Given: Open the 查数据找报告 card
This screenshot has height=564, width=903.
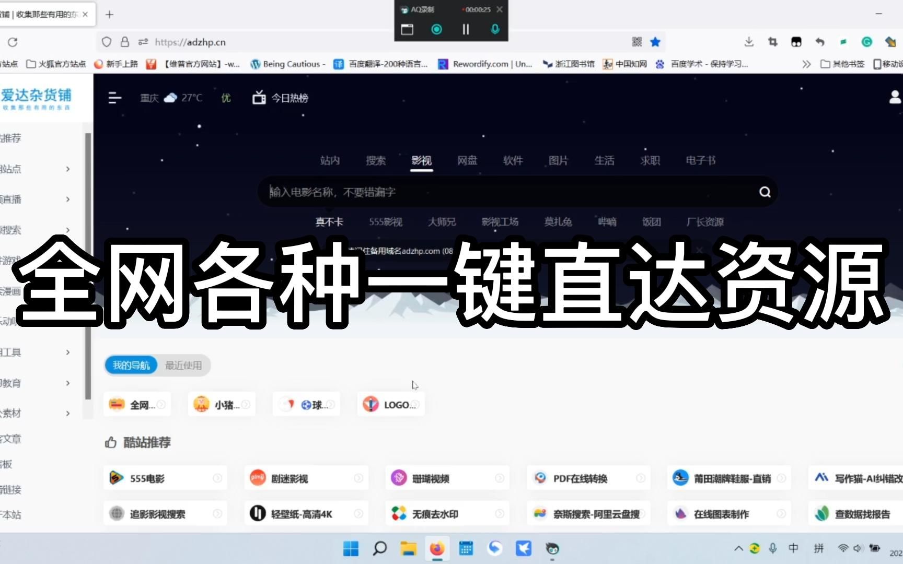Looking at the screenshot, I should (855, 514).
